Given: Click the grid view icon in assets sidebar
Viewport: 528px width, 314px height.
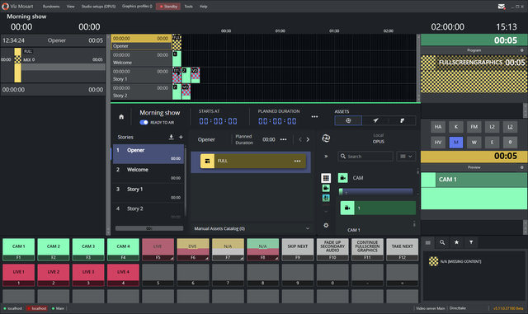Looking at the screenshot, I should click(x=326, y=178).
